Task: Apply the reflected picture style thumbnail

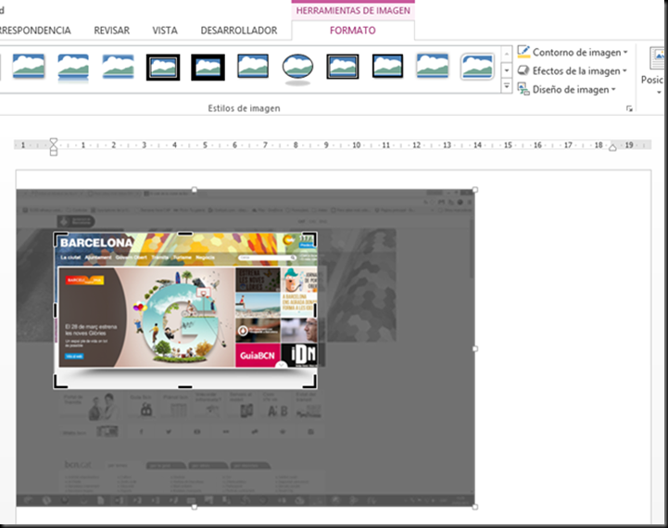Action: coord(73,68)
